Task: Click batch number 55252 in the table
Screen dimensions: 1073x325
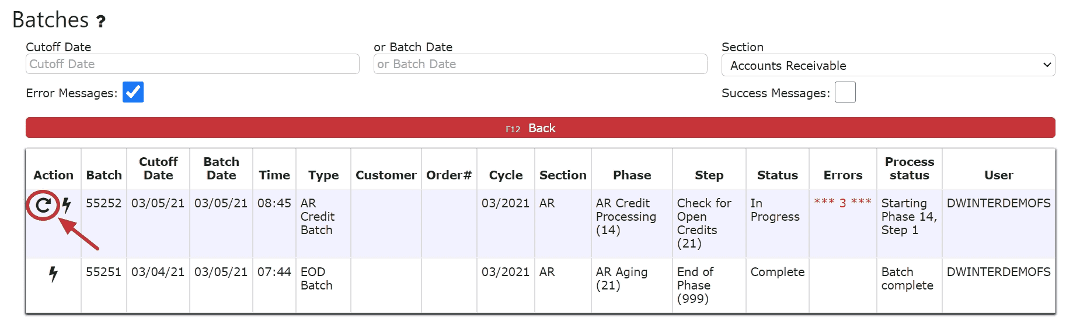Action: pyautogui.click(x=103, y=203)
